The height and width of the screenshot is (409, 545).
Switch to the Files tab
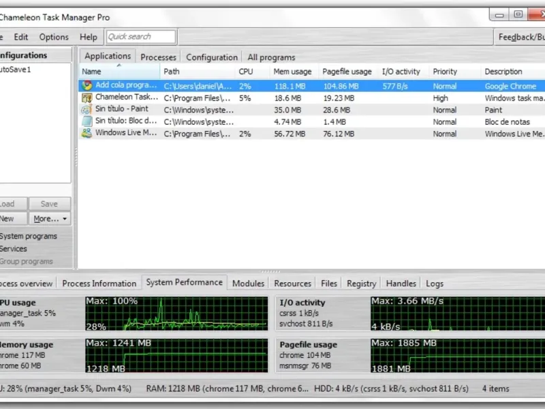point(329,284)
